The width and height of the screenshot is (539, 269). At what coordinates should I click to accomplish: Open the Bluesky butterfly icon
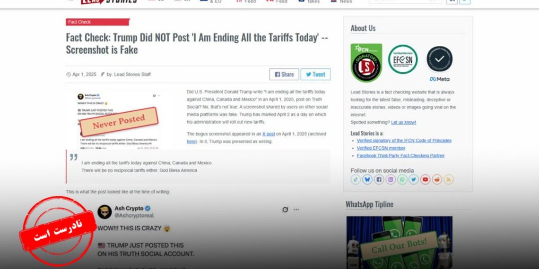click(x=367, y=179)
